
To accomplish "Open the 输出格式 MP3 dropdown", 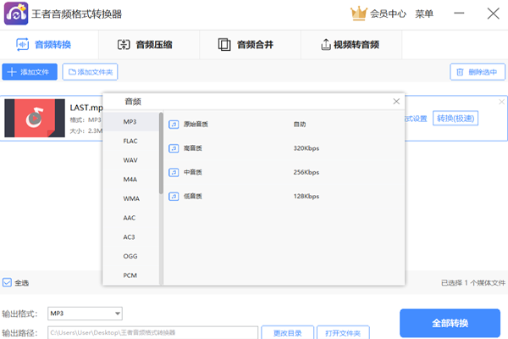I will (x=85, y=314).
